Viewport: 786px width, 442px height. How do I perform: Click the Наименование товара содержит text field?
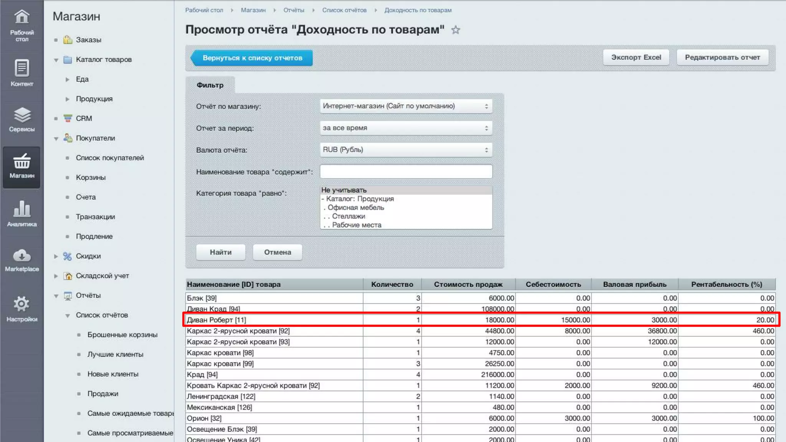pos(406,172)
